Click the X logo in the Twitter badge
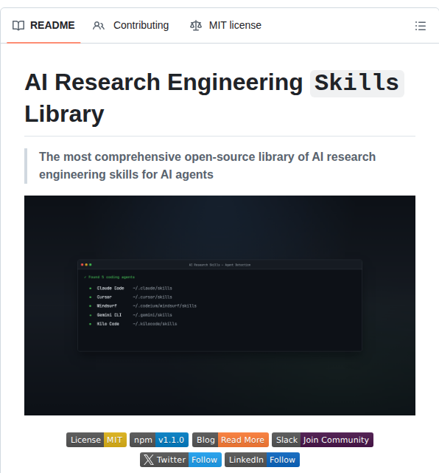 [149, 460]
